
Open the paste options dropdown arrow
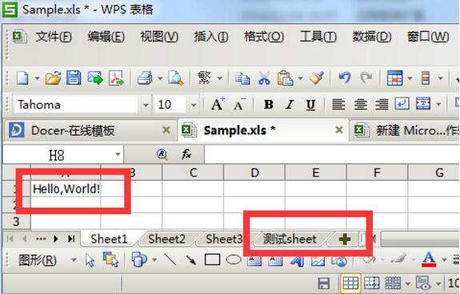(300, 78)
